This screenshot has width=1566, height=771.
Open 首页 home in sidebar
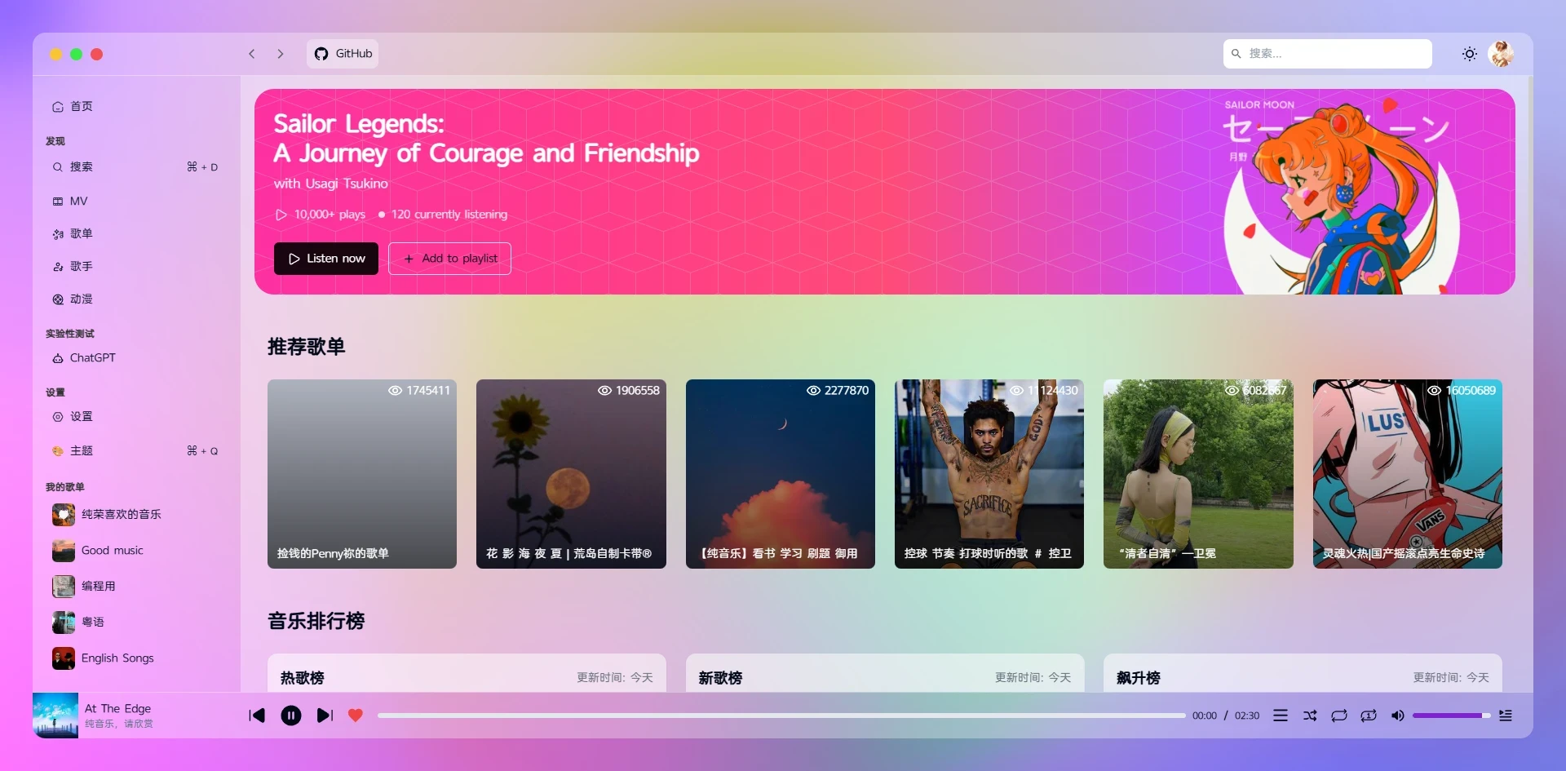point(136,106)
